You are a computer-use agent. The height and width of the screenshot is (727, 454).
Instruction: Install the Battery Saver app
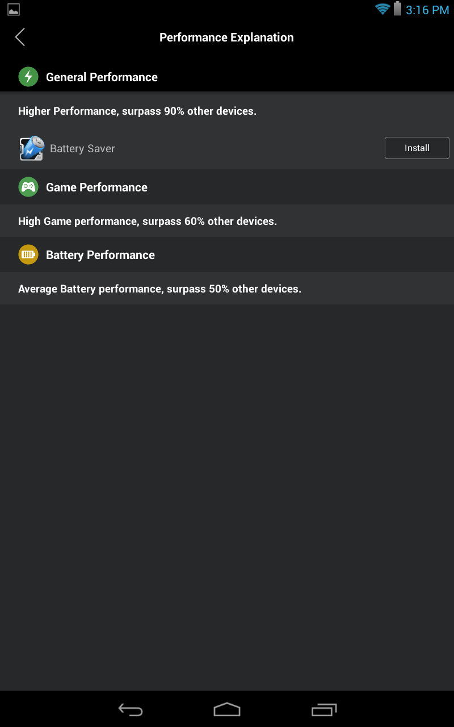click(x=417, y=148)
